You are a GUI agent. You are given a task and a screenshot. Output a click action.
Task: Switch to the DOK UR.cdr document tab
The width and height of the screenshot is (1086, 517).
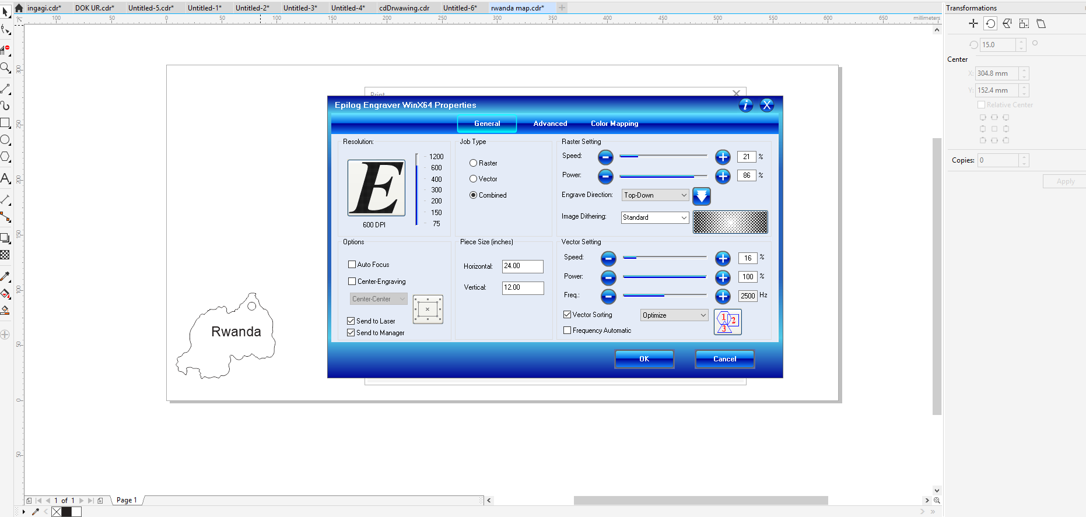(x=94, y=8)
